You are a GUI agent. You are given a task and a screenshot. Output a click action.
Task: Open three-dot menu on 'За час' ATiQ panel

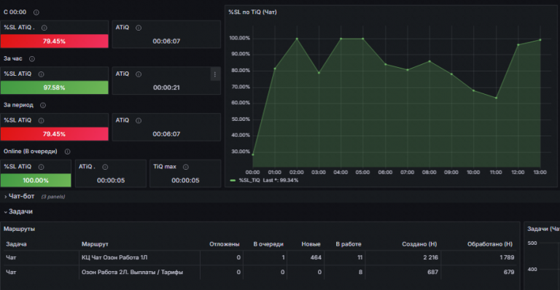click(x=215, y=74)
